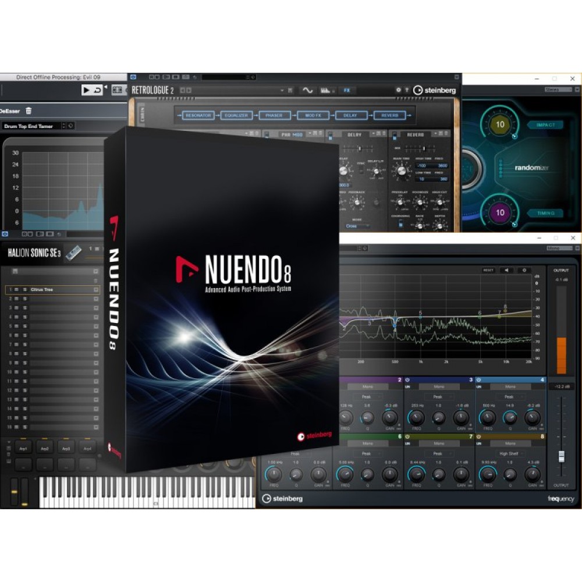Click Reset button in Frequency EQ

(x=488, y=270)
